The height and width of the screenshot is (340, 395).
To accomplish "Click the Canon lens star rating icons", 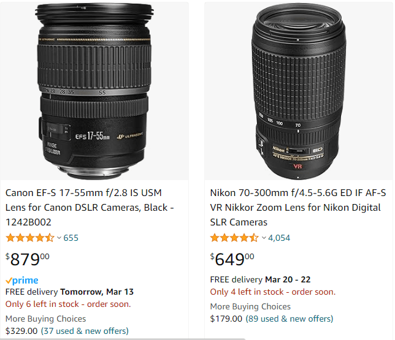I will (x=29, y=238).
